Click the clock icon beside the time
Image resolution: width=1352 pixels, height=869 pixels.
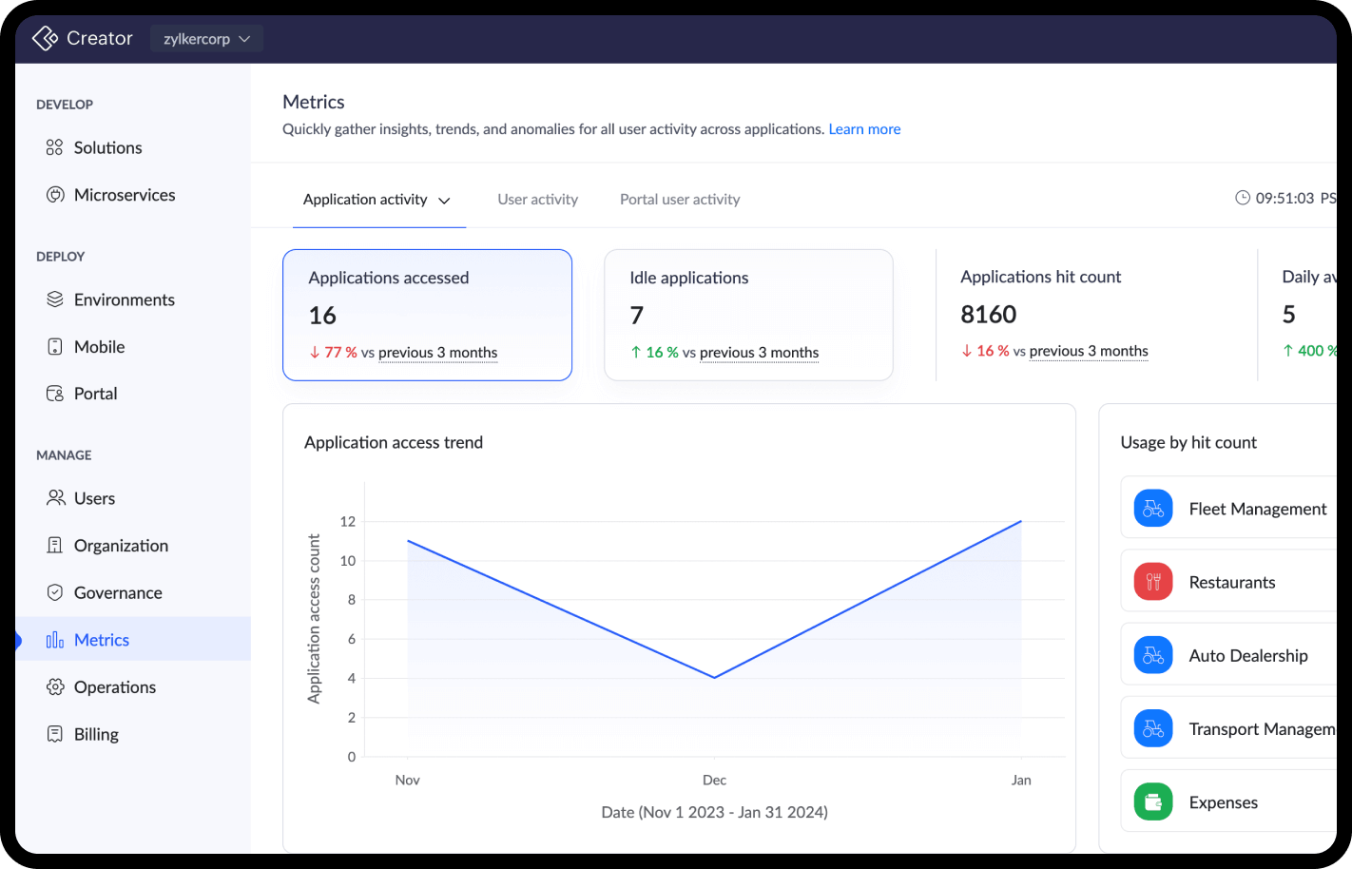point(1242,198)
